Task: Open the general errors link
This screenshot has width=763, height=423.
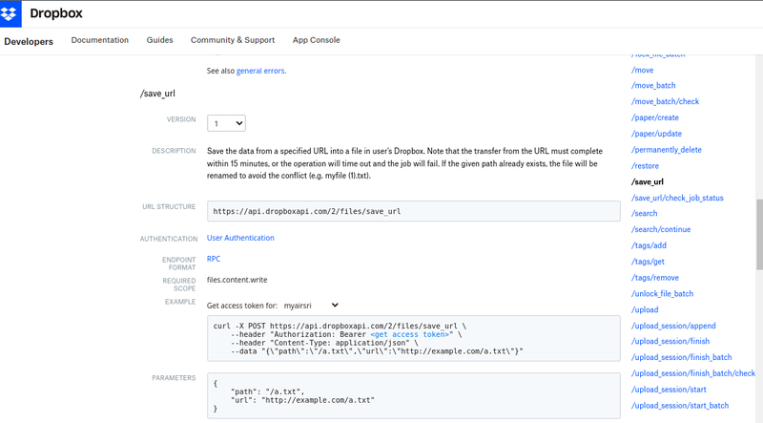Action: pyautogui.click(x=260, y=71)
